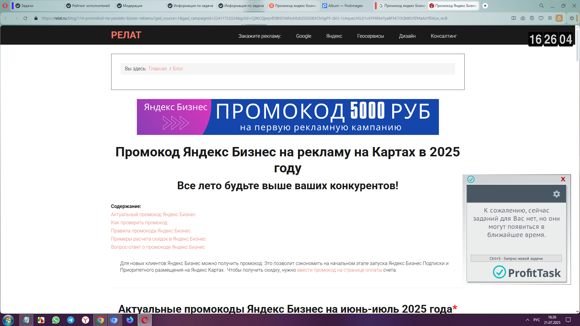Show hidden system tray icons
The width and height of the screenshot is (580, 326).
click(x=527, y=320)
